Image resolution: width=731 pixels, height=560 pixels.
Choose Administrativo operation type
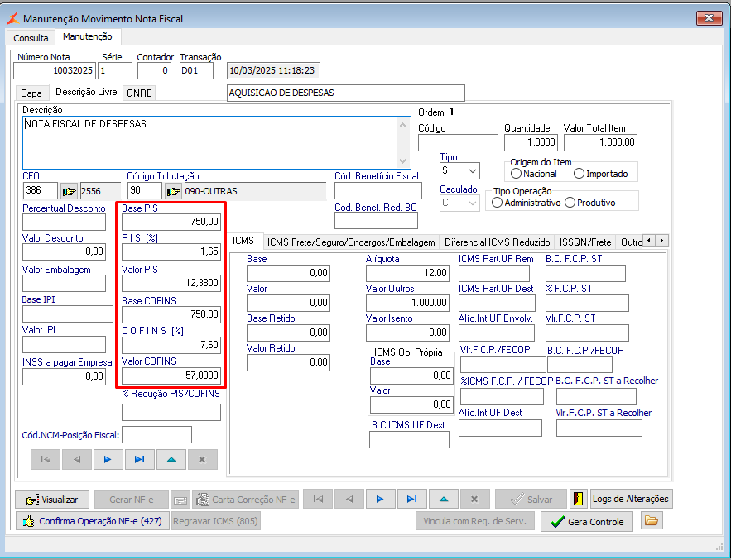[498, 203]
